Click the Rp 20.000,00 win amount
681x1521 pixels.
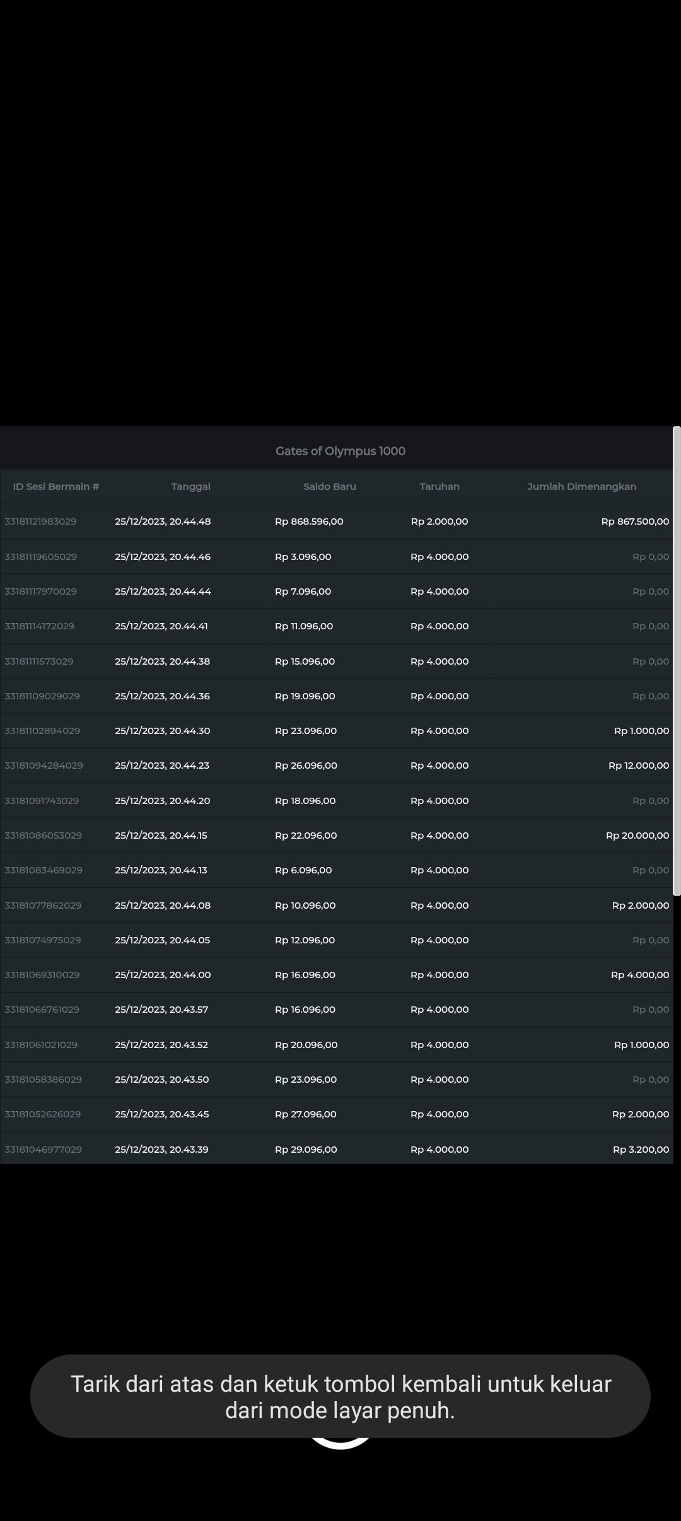pyautogui.click(x=637, y=836)
